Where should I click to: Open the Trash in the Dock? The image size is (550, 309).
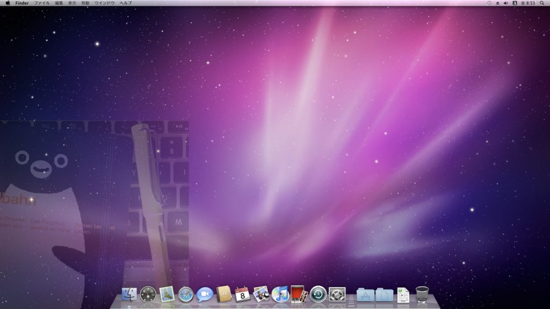point(422,295)
